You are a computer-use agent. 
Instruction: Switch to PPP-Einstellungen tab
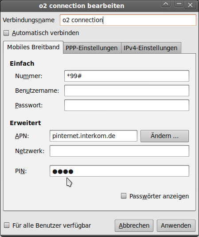[92, 48]
